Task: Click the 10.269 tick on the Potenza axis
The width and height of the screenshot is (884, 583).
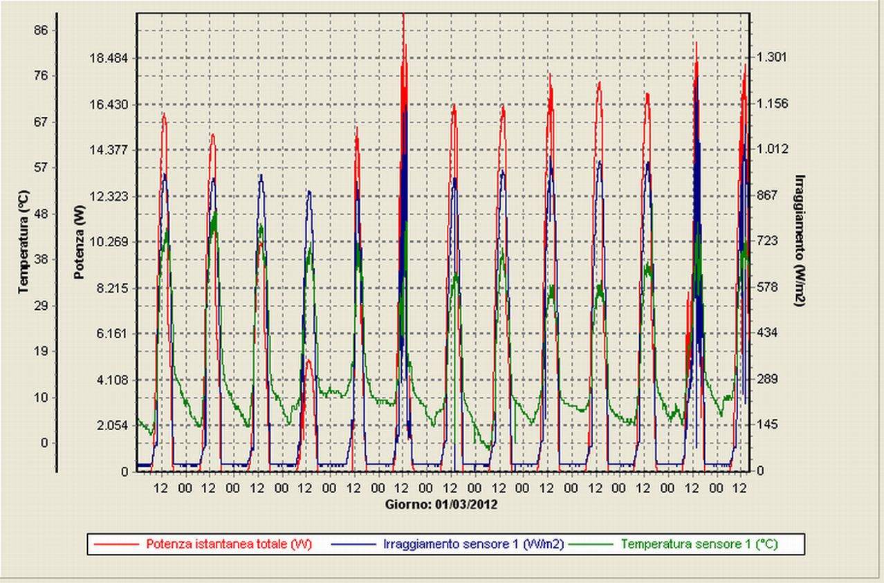Action: click(x=109, y=242)
